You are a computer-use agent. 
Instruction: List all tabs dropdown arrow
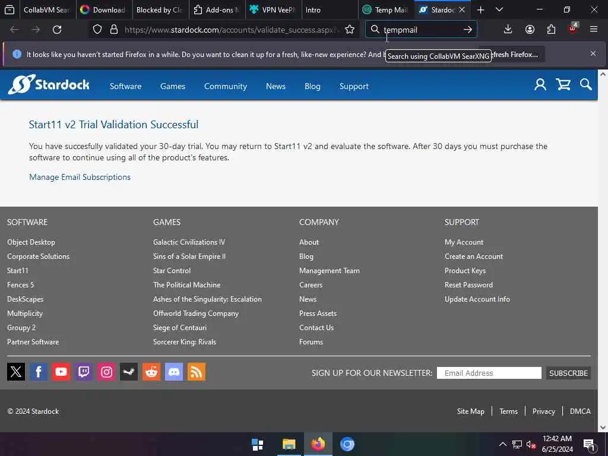coord(499,9)
